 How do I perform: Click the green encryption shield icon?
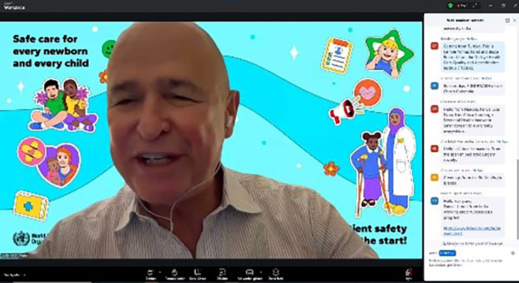click(450, 5)
